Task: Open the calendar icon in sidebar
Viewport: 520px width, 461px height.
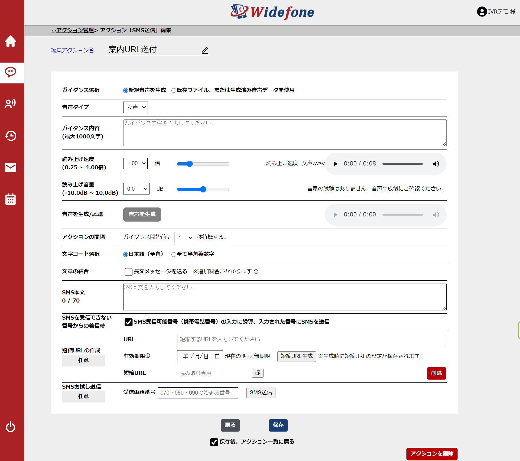Action: (11, 199)
